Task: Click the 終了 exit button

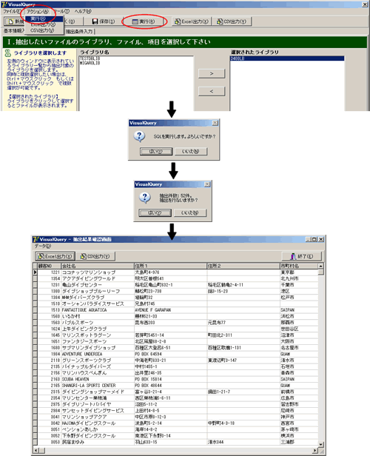Action: tap(302, 256)
